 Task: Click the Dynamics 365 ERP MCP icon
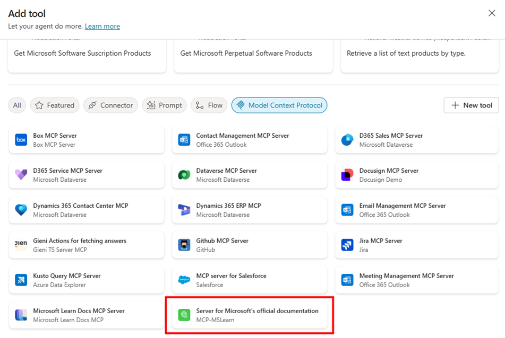pyautogui.click(x=184, y=210)
